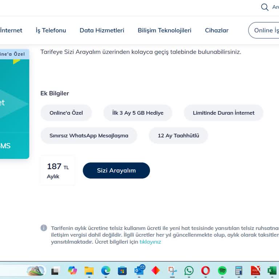Open the PDF app from the taskbar
The height and width of the screenshot is (279, 279).
[255, 271]
